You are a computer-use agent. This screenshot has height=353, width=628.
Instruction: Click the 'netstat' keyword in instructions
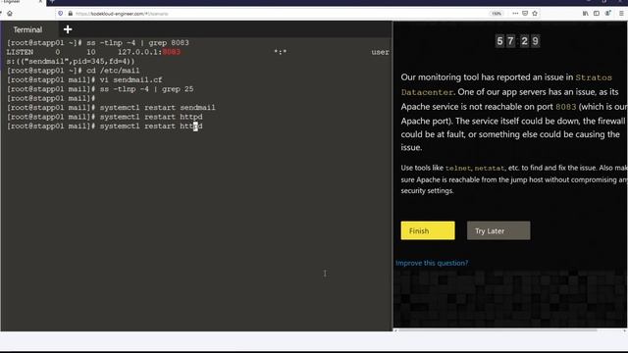click(490, 168)
